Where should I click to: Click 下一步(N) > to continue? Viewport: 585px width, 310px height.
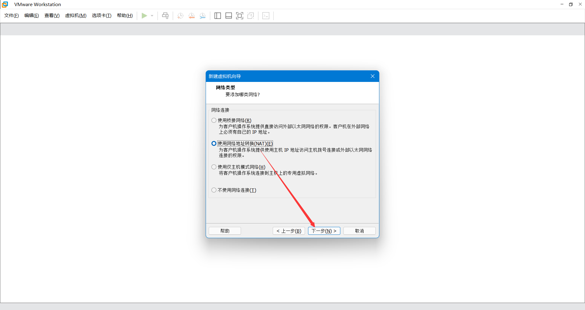pyautogui.click(x=324, y=231)
